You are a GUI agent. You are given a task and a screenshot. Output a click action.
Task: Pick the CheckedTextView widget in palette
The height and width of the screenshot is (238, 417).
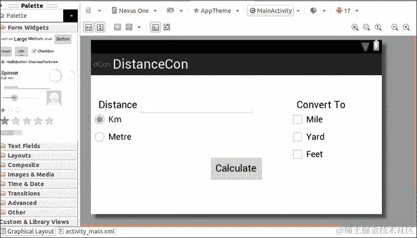[43, 62]
